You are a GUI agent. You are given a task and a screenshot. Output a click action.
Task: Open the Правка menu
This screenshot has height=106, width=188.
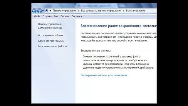(x=47, y=16)
